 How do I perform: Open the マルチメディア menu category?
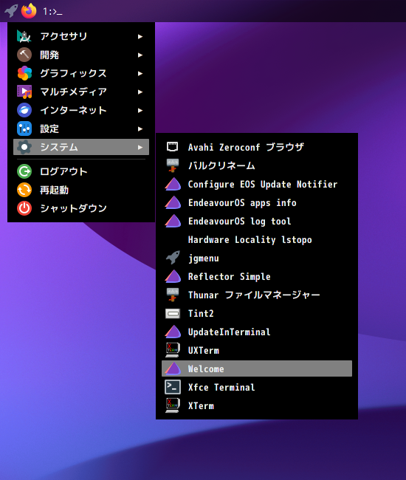coord(81,92)
